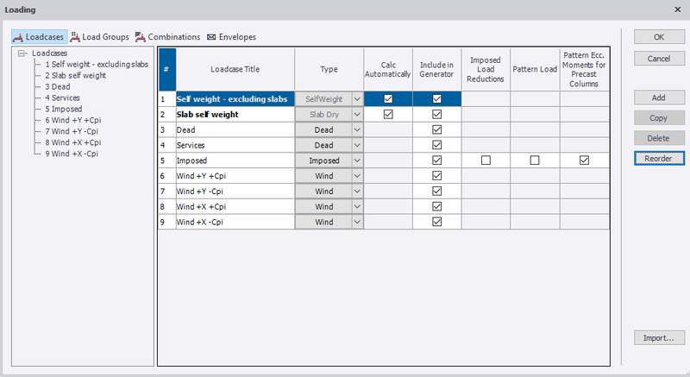Edit the Services loadcase title cell
The height and width of the screenshot is (377, 690).
(x=235, y=145)
